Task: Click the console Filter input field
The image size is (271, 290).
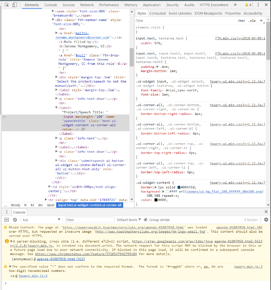Action: point(89,220)
